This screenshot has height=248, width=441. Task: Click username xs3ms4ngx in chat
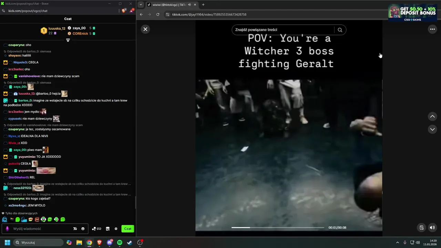17,205
